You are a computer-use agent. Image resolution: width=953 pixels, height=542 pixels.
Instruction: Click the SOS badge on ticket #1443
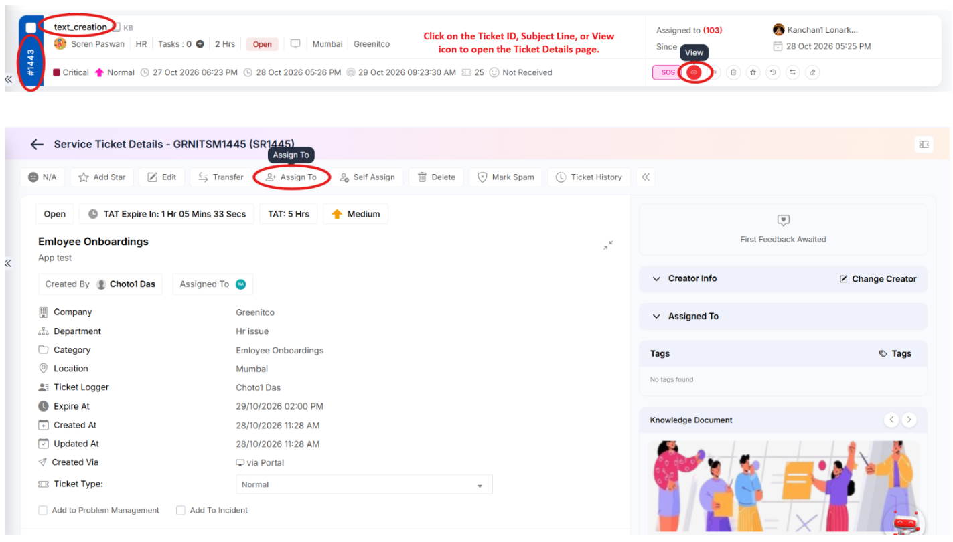point(668,72)
